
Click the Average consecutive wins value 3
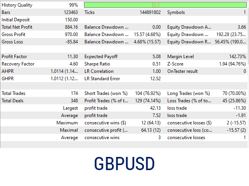(x=160, y=138)
